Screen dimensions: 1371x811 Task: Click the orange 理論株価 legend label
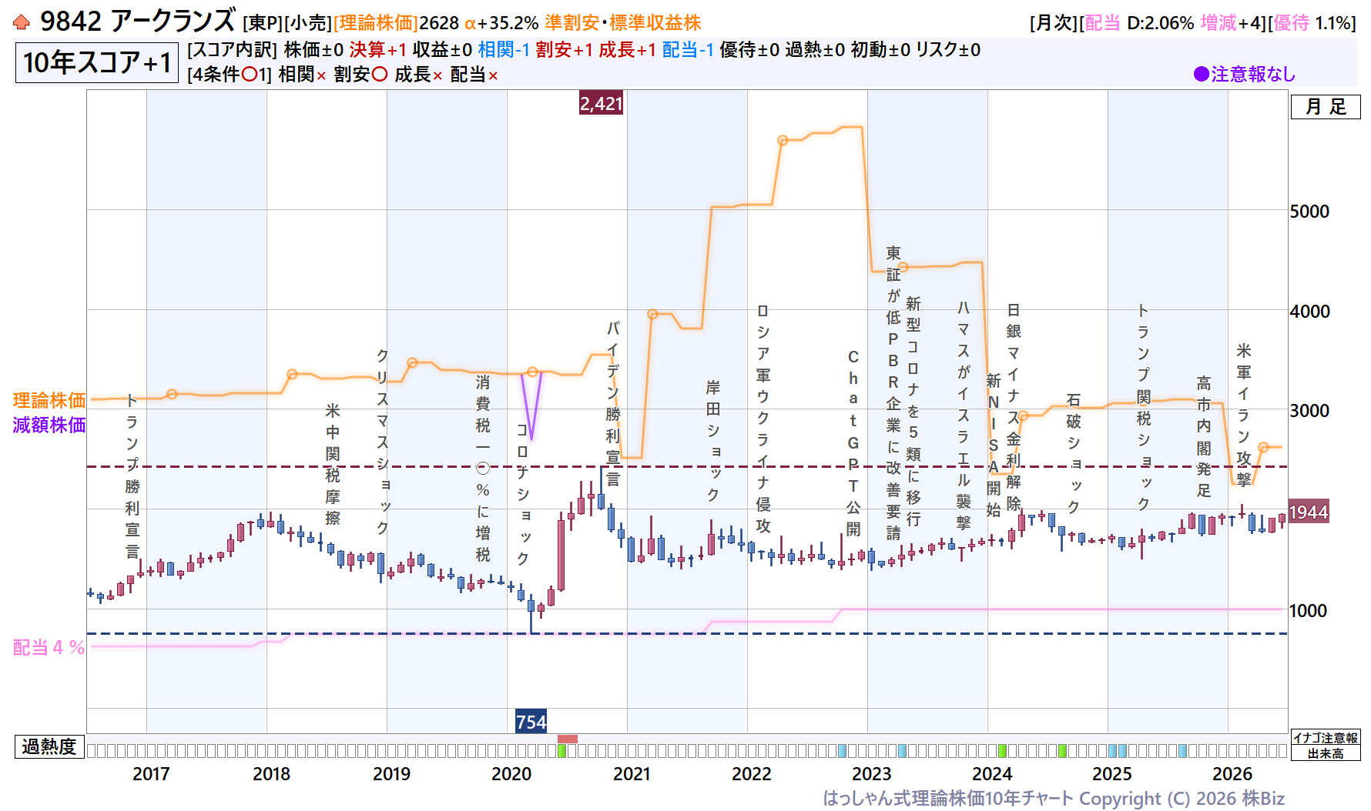click(x=49, y=400)
